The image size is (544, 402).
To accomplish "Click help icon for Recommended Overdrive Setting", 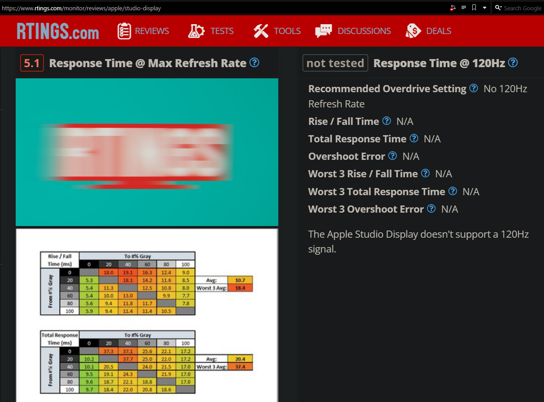I will pos(474,88).
